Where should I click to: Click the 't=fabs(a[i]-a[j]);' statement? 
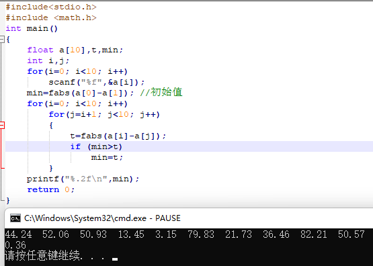[118, 136]
